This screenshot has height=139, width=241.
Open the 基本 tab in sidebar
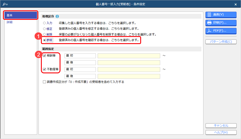[20, 15]
